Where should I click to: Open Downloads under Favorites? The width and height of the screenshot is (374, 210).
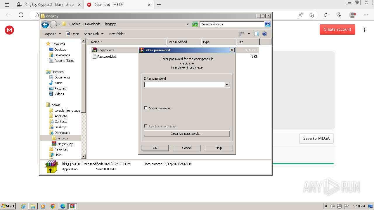[62, 55]
